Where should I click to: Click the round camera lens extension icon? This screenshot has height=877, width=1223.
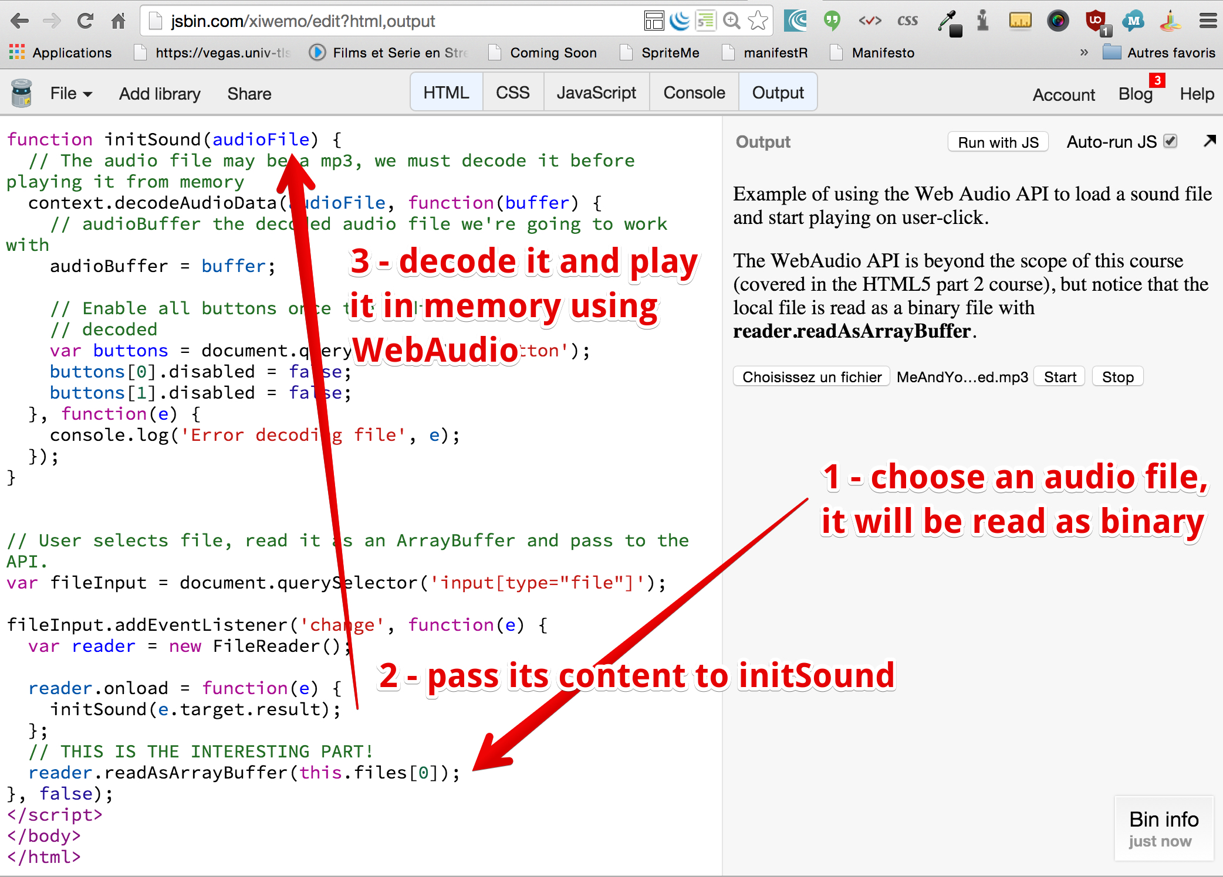[x=1058, y=21]
